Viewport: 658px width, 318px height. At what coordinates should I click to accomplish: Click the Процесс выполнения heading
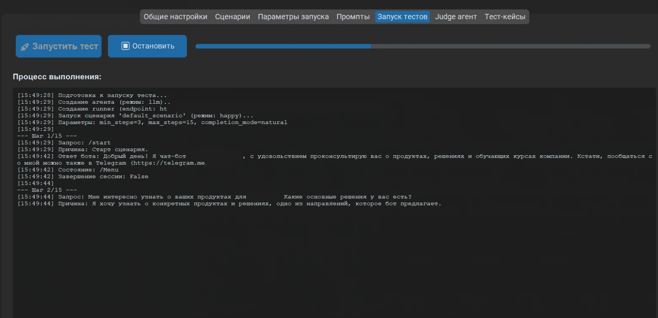pyautogui.click(x=57, y=77)
